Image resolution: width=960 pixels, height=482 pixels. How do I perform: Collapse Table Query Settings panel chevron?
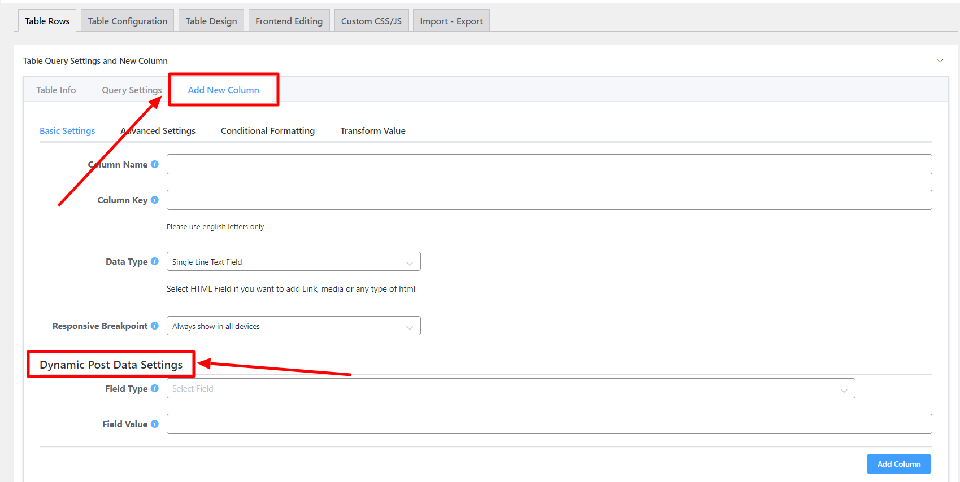[940, 61]
